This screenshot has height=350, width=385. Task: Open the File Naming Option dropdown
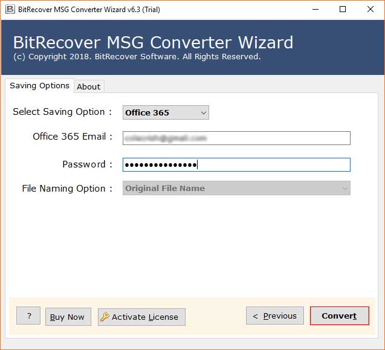236,188
